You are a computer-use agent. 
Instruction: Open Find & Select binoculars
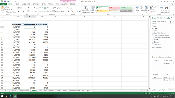coord(167,10)
